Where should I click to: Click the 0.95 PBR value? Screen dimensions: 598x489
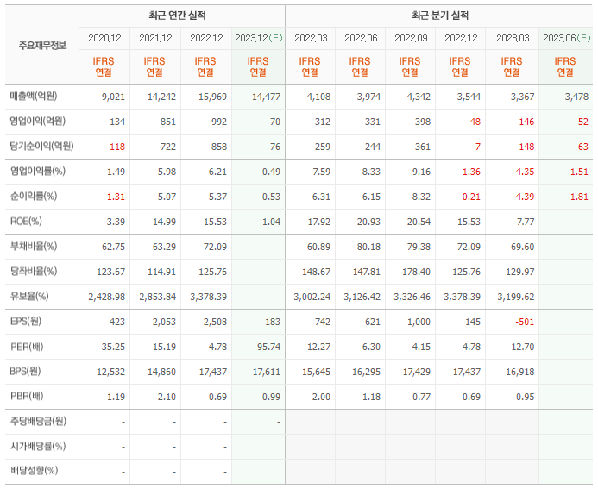(526, 397)
